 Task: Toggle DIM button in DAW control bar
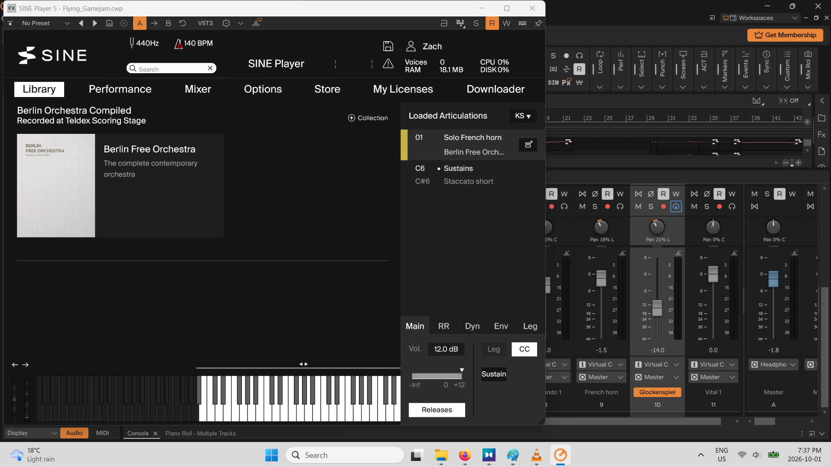tap(554, 82)
